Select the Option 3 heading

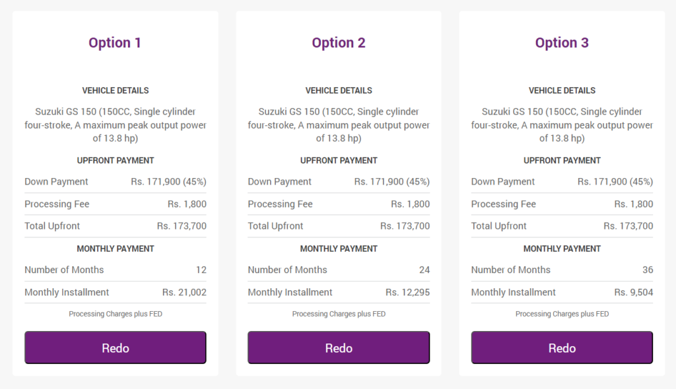tap(562, 43)
